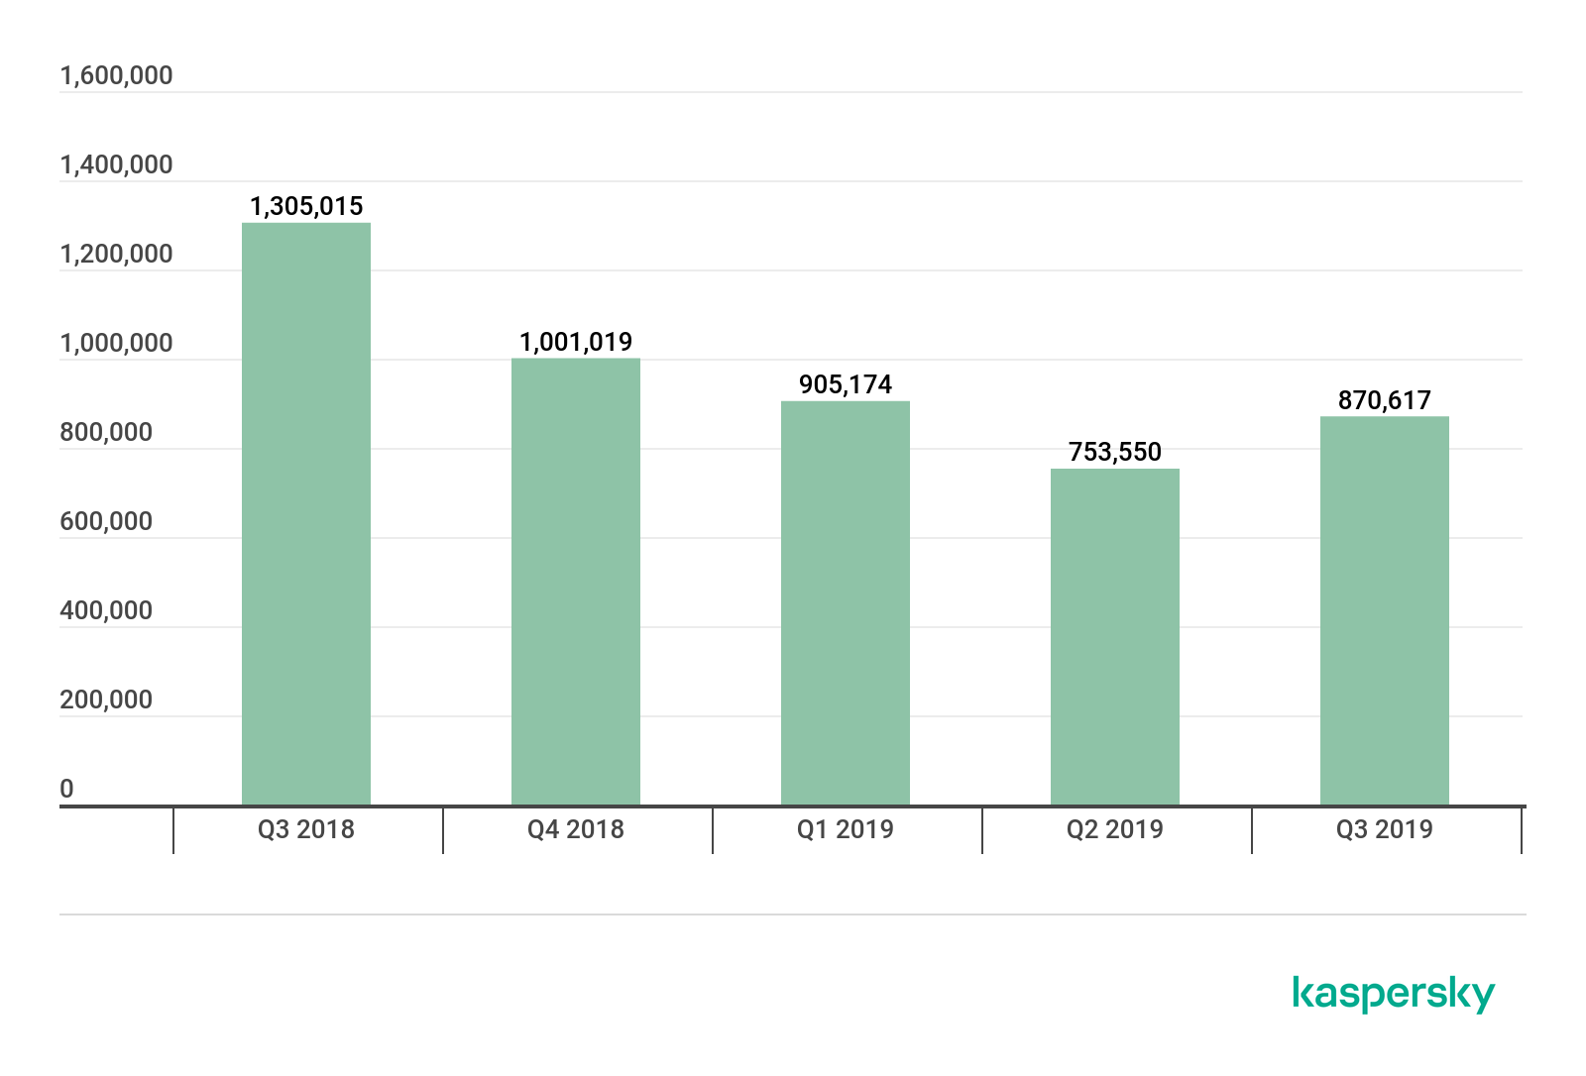Click the 1,001,019 value label
The height and width of the screenshot is (1076, 1586).
(576, 342)
